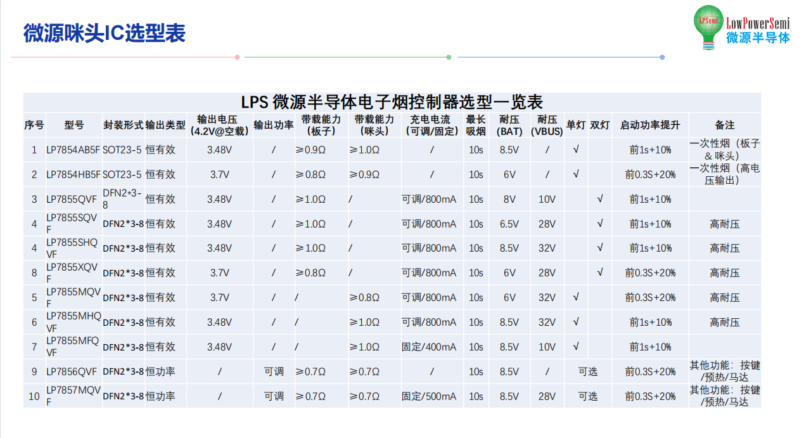Click 恒功率 in the LP7857MQVF row
The height and width of the screenshot is (438, 811).
pos(160,396)
